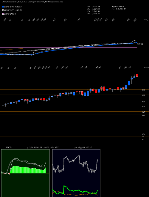The width and height of the screenshot is (149, 197).
Task: Click the 193 price level label
Action: (x=144, y=90)
